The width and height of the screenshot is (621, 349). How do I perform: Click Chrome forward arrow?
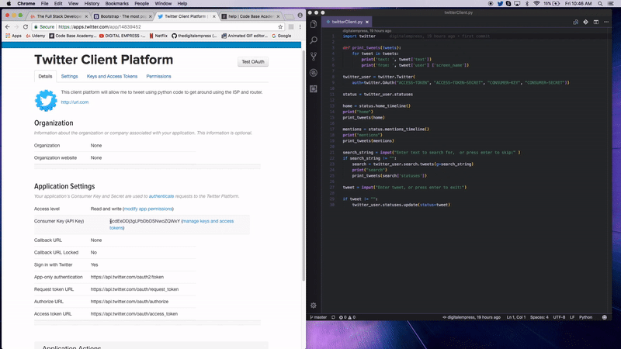[x=16, y=27]
